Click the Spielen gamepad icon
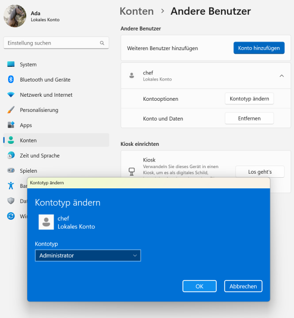294x318 pixels. point(11,170)
